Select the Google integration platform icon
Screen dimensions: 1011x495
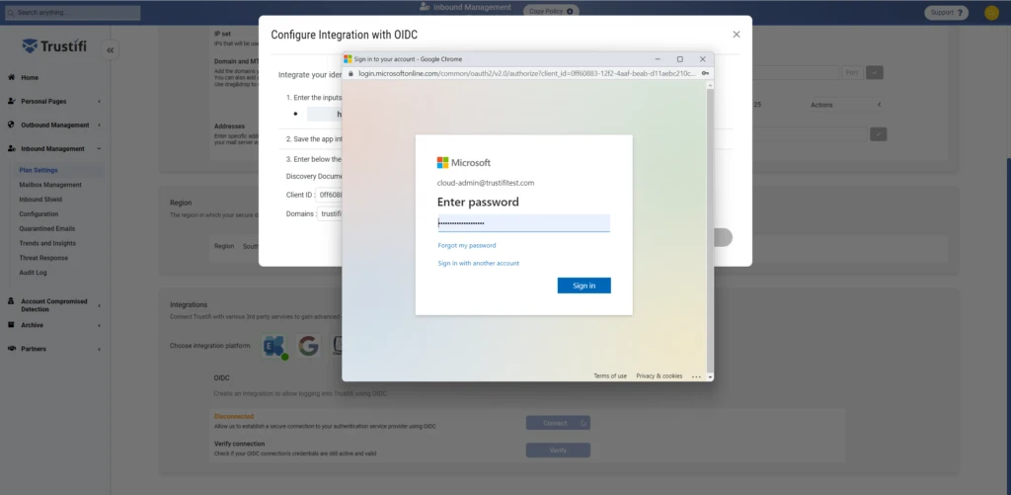click(x=308, y=347)
